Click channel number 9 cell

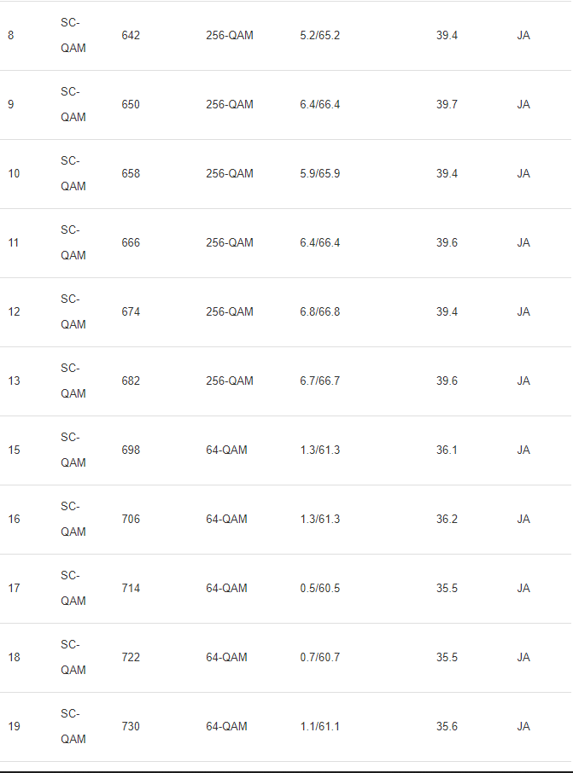10,105
